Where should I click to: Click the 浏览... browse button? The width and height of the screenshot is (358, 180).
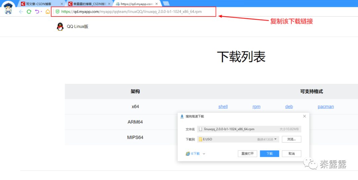pos(292,139)
